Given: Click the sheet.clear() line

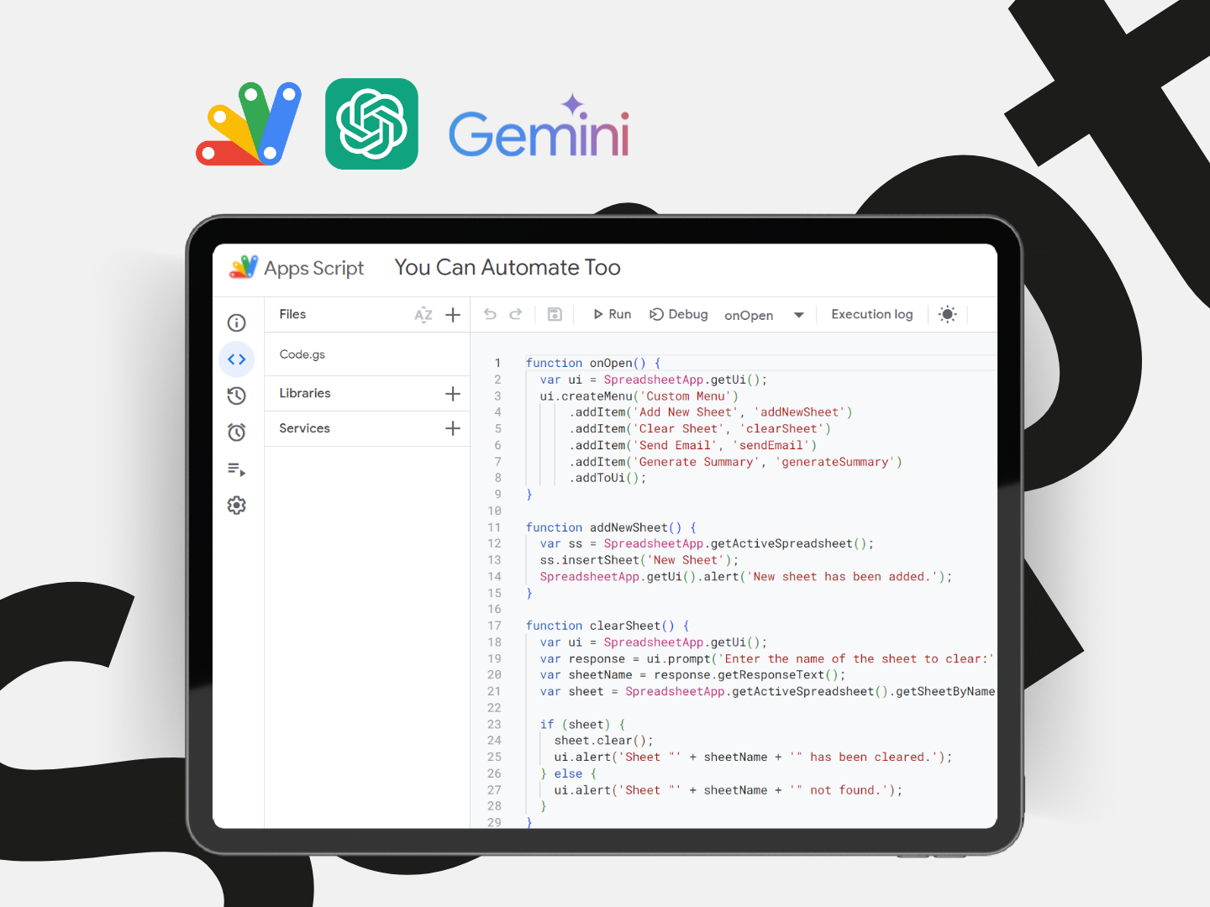Looking at the screenshot, I should [x=603, y=741].
